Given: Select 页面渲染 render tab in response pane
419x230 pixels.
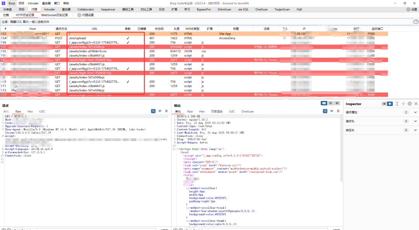Looking at the screenshot, I should (x=217, y=112).
